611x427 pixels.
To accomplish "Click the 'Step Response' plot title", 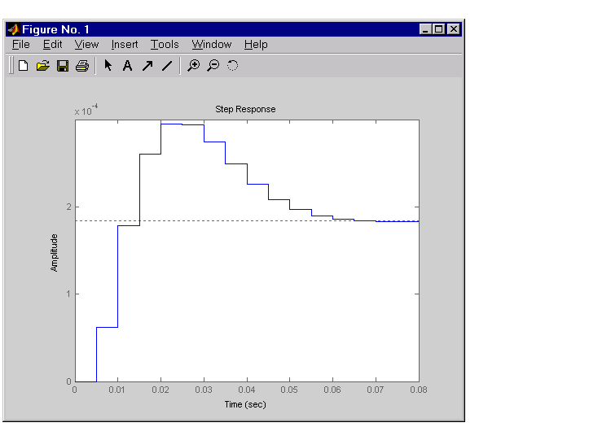I will point(245,109).
